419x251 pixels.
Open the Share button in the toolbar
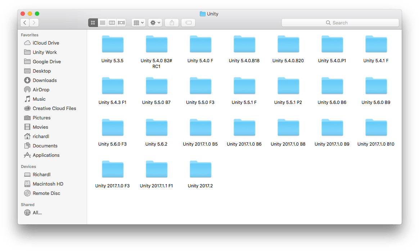(x=172, y=22)
